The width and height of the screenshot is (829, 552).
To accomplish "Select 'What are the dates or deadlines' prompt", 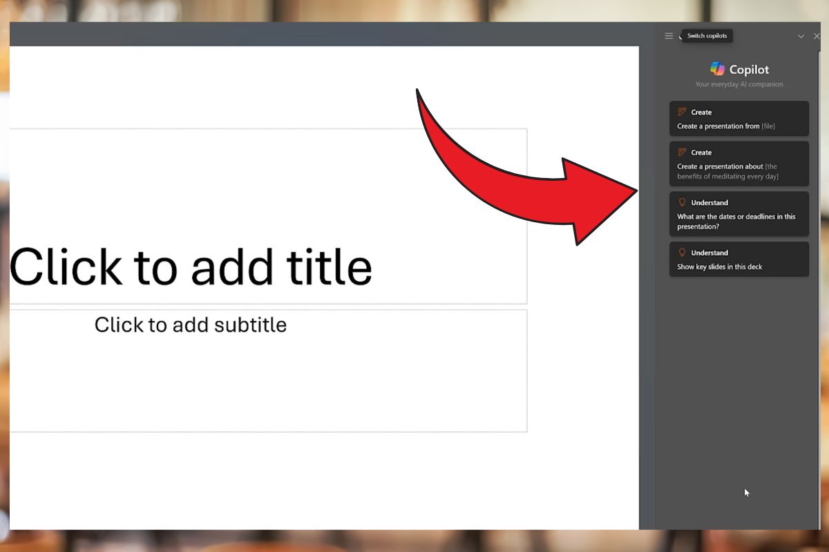I will click(739, 214).
